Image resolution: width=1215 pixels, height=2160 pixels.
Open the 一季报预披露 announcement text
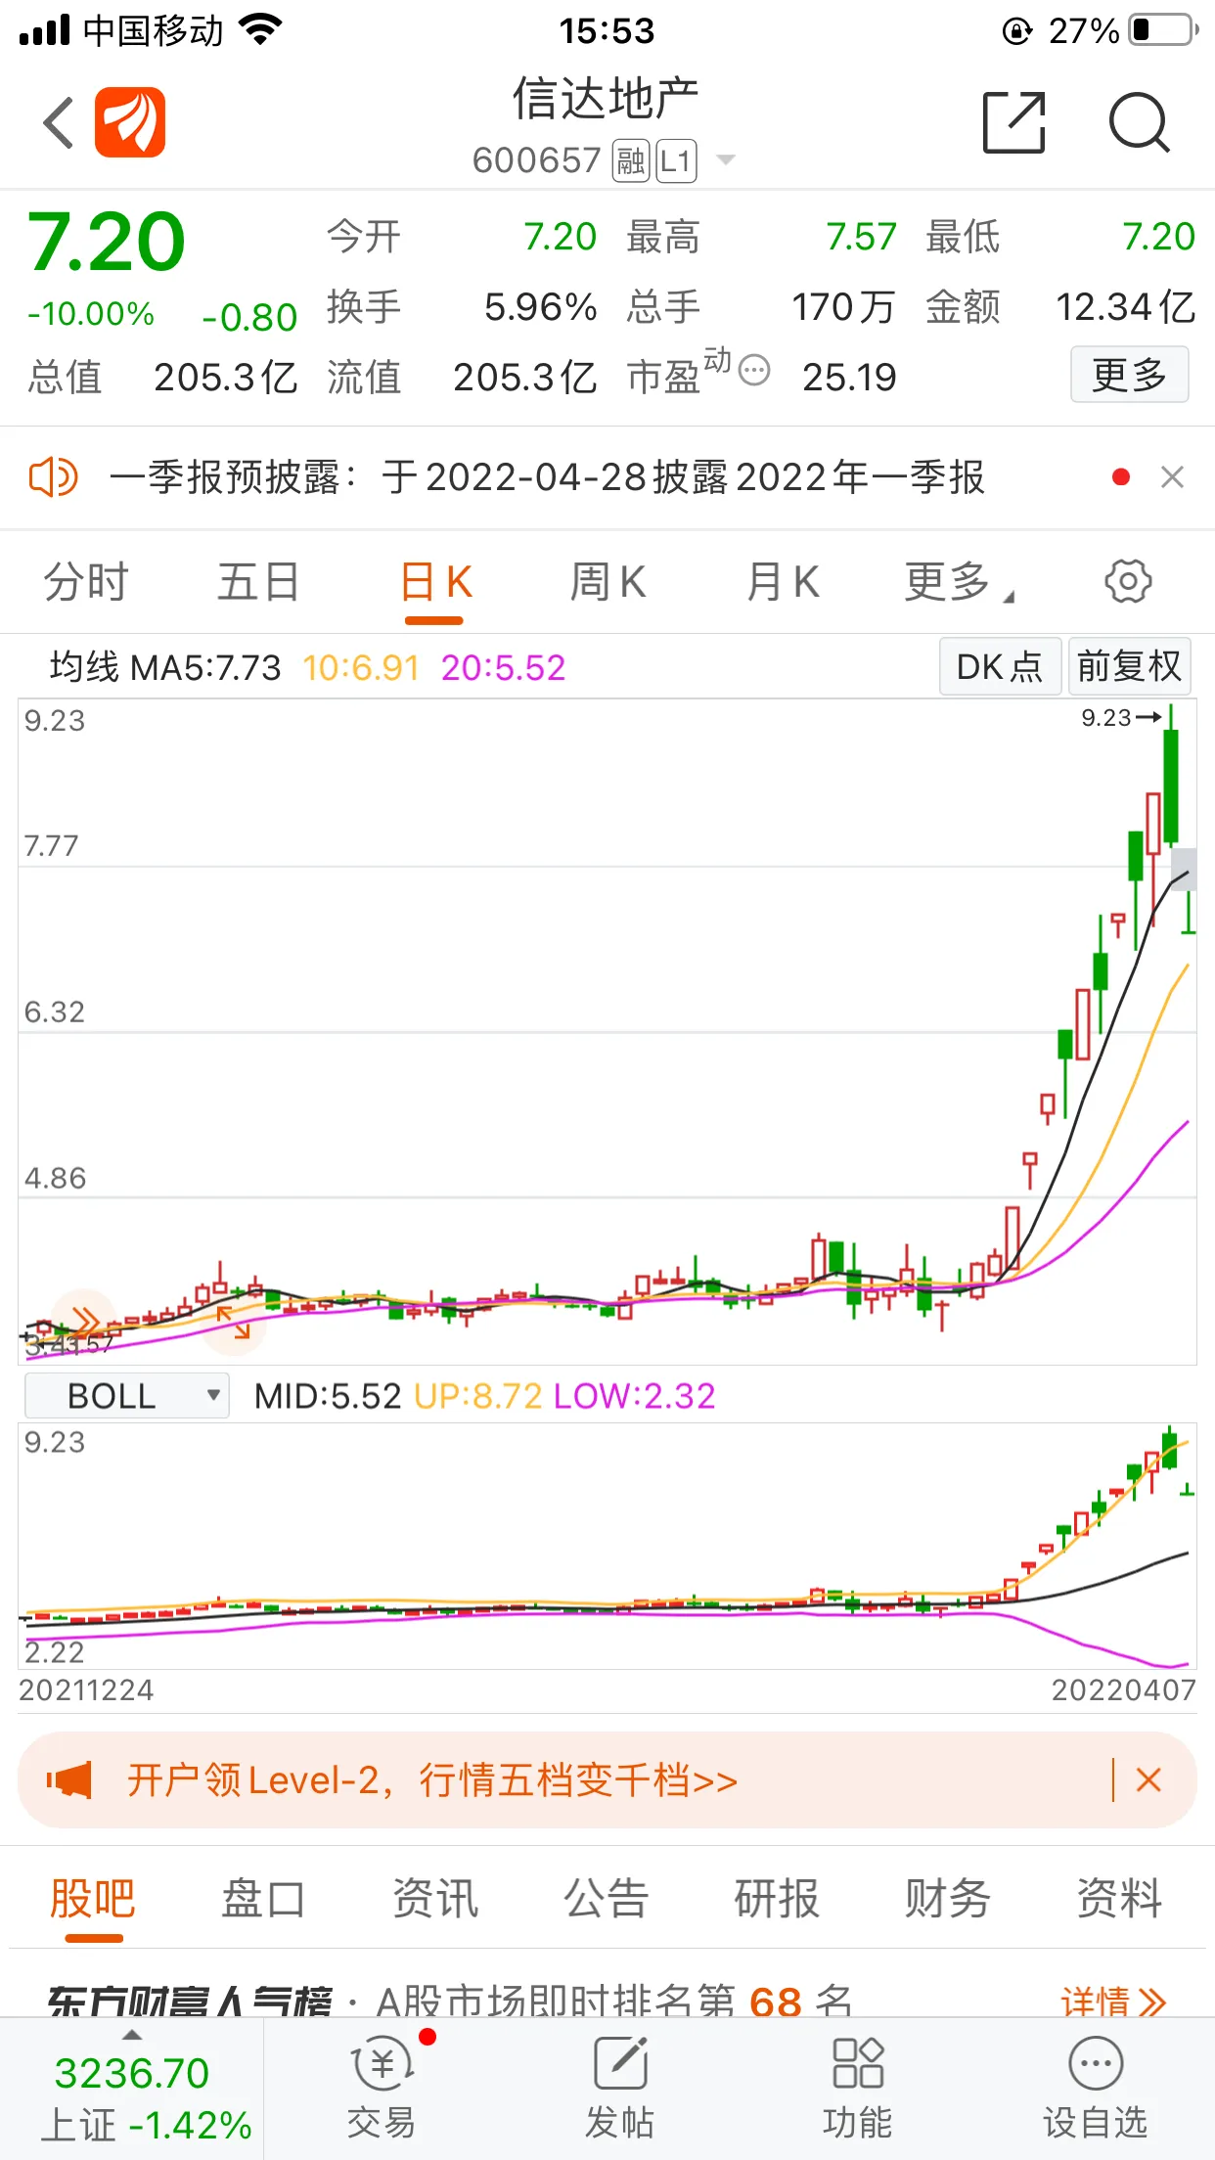pos(547,477)
